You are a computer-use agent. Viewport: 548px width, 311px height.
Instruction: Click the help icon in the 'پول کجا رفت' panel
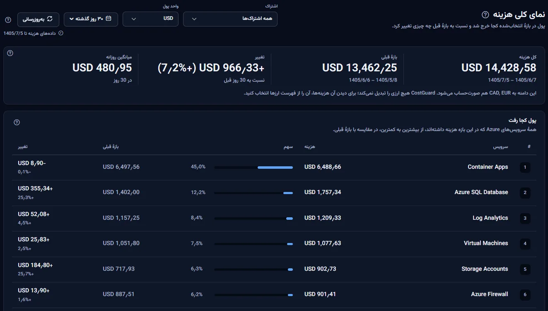[17, 122]
